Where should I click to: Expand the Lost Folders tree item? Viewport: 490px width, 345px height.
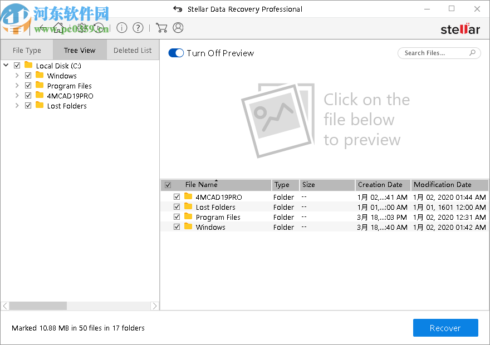point(17,106)
